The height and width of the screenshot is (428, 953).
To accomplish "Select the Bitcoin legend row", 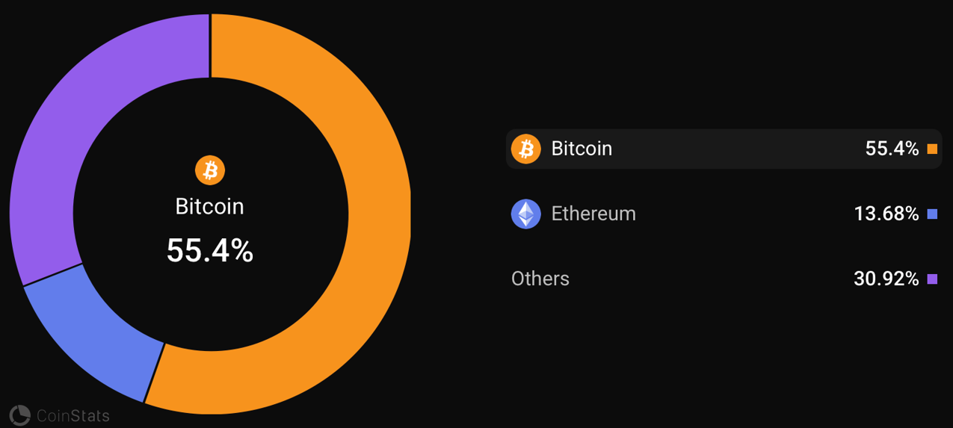I will 724,149.
